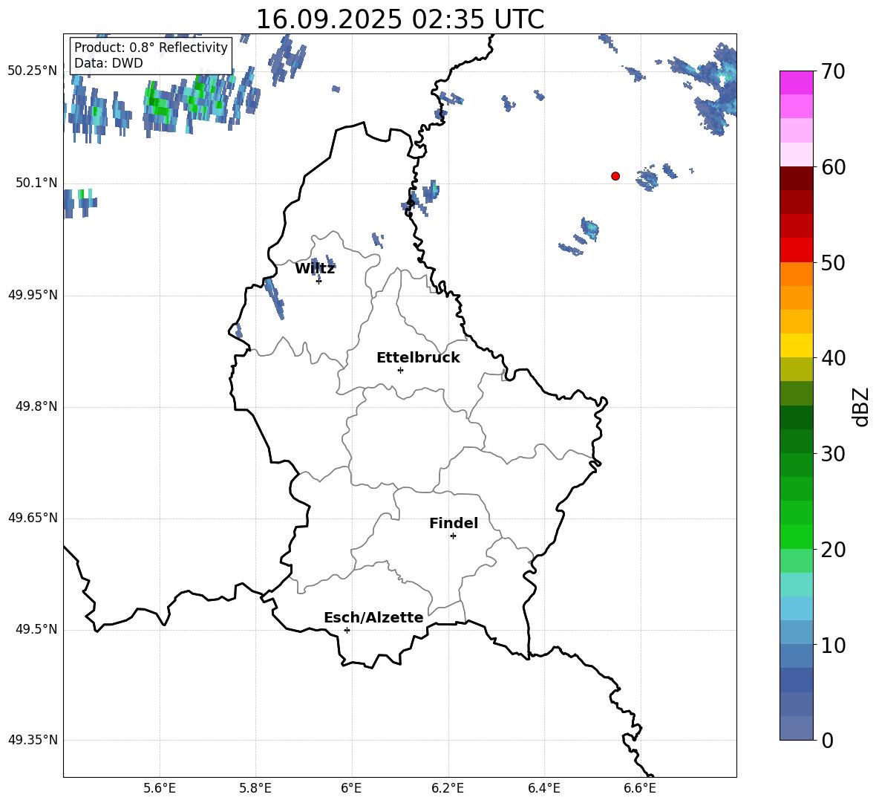Screen dimensions: 879x803
Task: Click colorbar tick label 40
Action: [833, 358]
